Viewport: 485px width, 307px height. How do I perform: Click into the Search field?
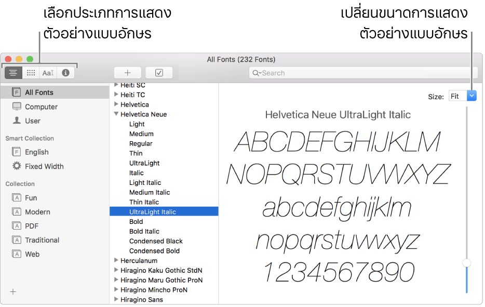[363, 73]
